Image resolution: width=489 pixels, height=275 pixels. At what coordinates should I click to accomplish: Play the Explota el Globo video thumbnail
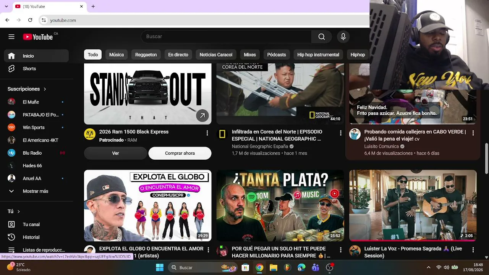pyautogui.click(x=147, y=205)
